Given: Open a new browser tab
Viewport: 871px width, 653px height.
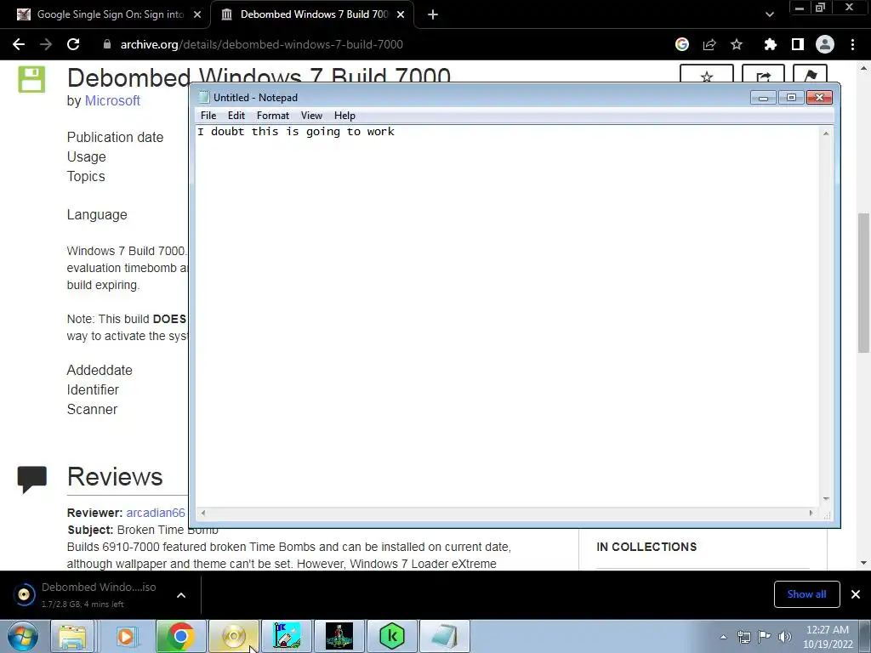Looking at the screenshot, I should [x=433, y=14].
